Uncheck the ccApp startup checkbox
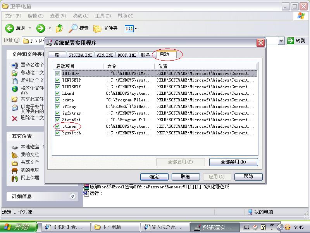The height and width of the screenshot is (233, 310). (x=57, y=100)
